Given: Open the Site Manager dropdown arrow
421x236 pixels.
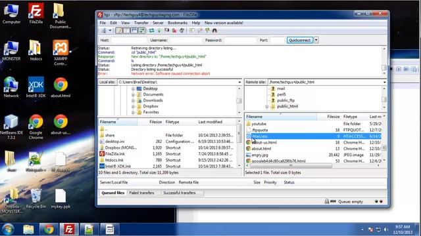Looking at the screenshot, I should (110, 31).
